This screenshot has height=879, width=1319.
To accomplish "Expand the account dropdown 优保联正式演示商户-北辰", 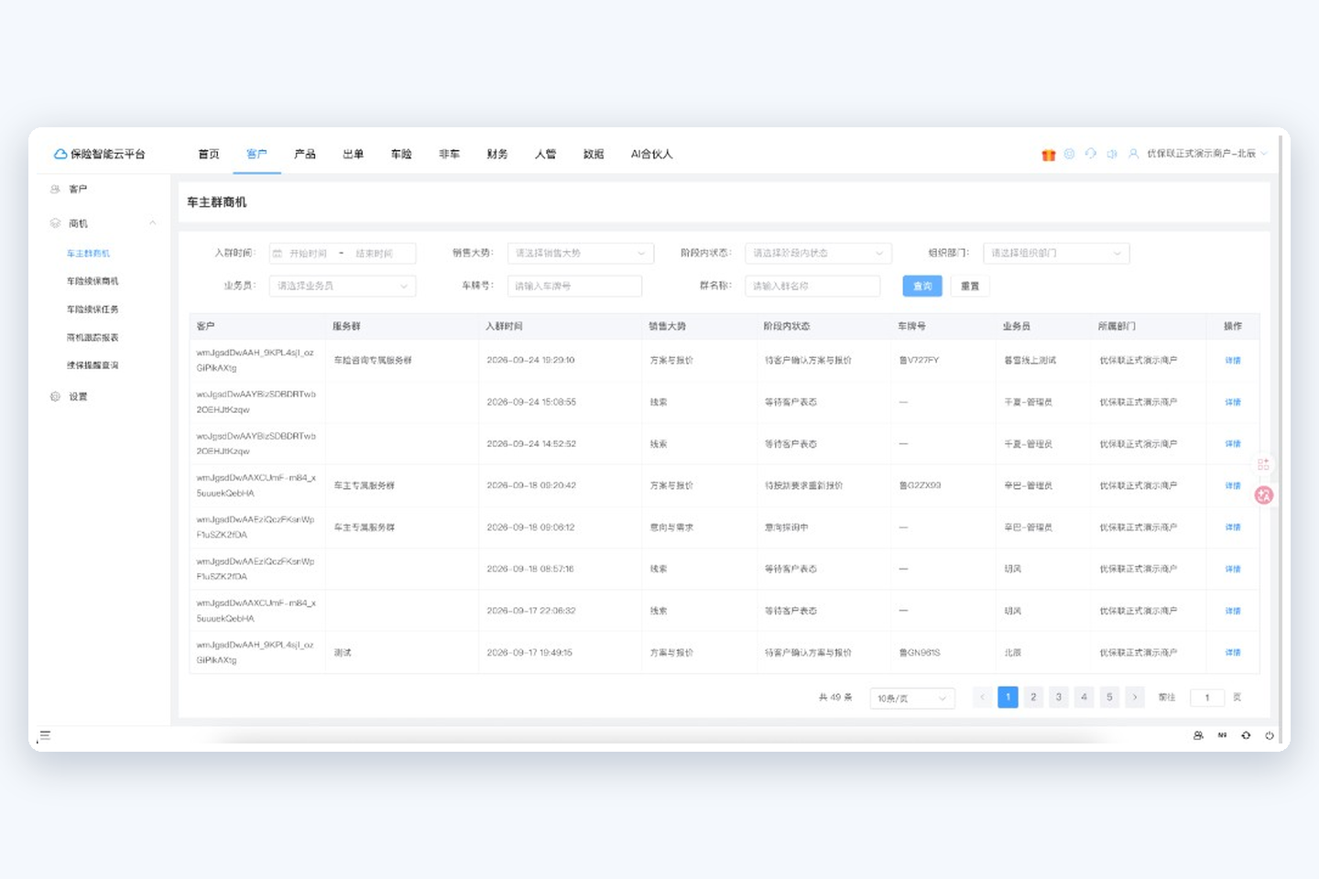I will tap(1207, 154).
